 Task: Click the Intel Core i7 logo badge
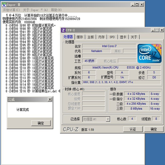pos(149,53)
